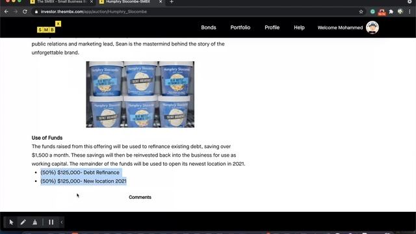Open the Bonds menu item
Screen dimensions: 416x234
pos(209,27)
